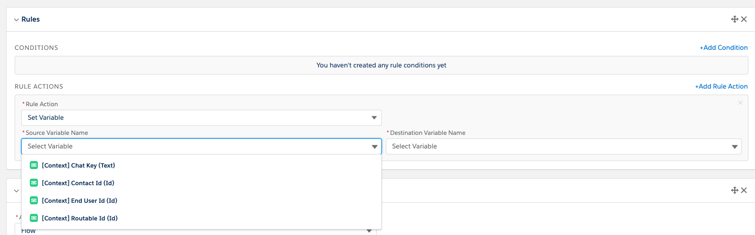This screenshot has width=755, height=235.
Task: Close the Rules section with the X icon
Action: tap(744, 19)
